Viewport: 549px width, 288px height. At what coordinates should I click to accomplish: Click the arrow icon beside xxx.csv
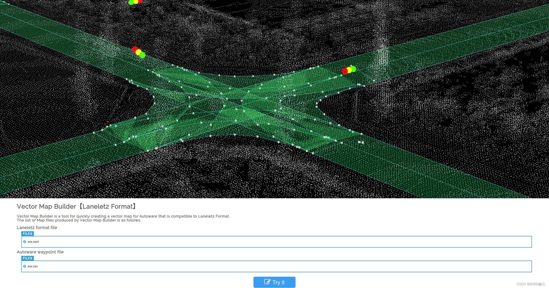pyautogui.click(x=25, y=266)
